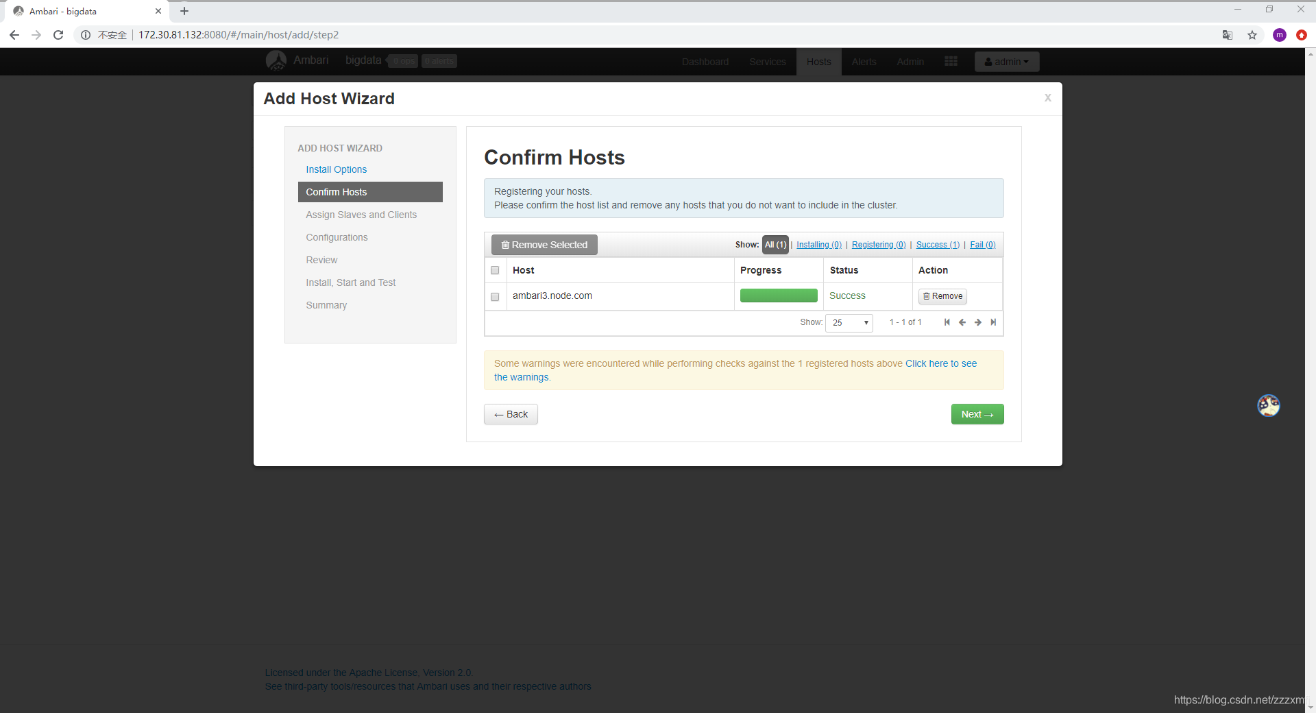The width and height of the screenshot is (1316, 713).
Task: Open Services in the top navigation
Action: click(768, 62)
